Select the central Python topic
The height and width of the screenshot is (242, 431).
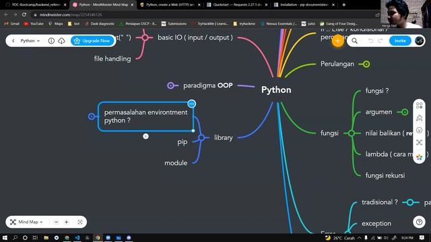[x=276, y=89]
